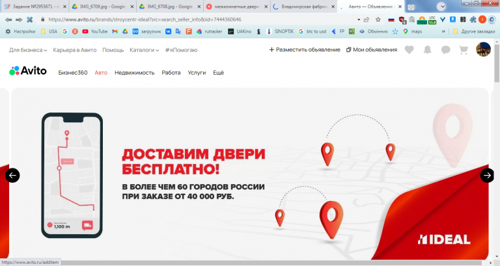The image size is (500, 266).
Task: Open the uBlock shield extension icon
Action: [402, 20]
